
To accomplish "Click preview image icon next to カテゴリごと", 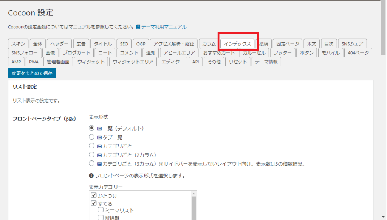I will coord(99,146).
